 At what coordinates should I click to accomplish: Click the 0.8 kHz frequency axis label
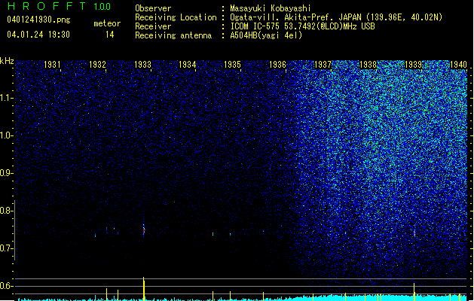point(6,211)
